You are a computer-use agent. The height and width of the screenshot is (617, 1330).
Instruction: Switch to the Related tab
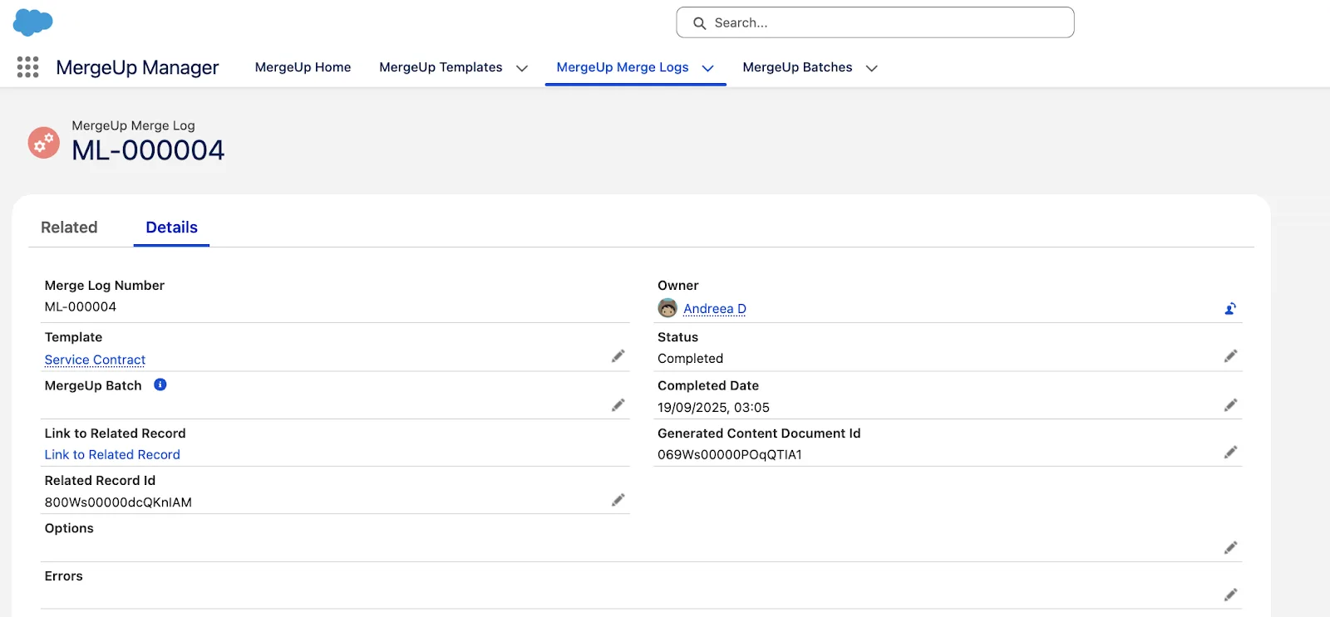(69, 228)
